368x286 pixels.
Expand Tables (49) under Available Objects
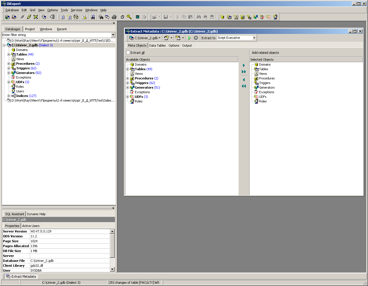pyautogui.click(x=127, y=69)
